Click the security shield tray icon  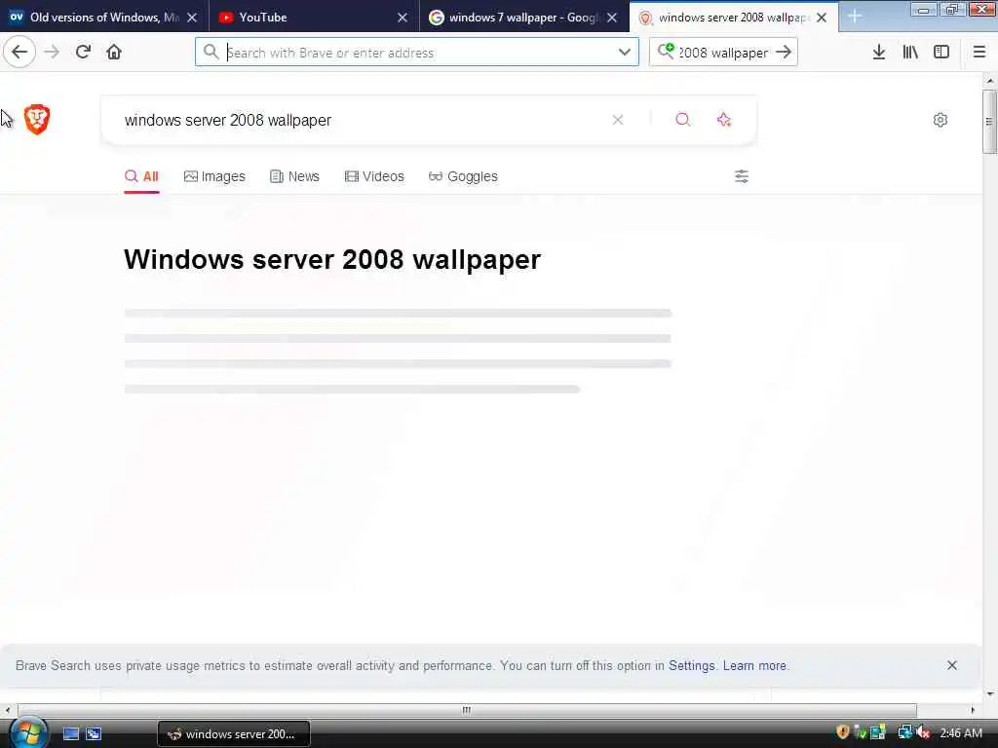[x=843, y=732]
